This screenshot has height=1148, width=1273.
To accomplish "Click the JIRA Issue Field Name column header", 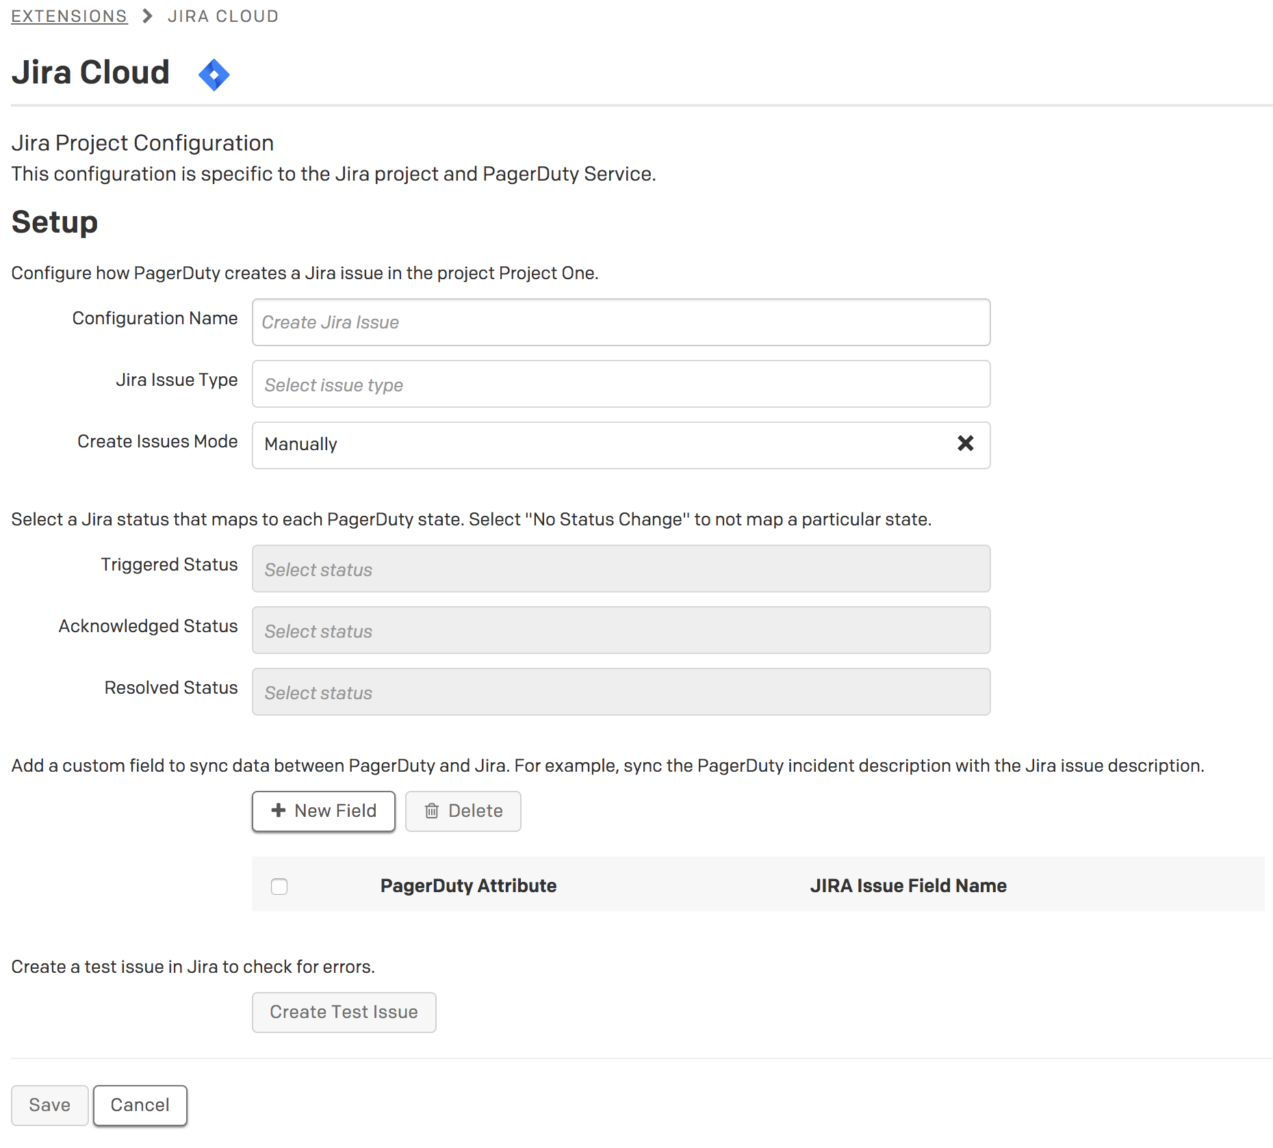I will [908, 885].
